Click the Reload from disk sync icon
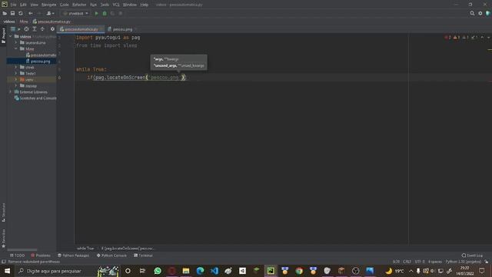This screenshot has width=492, height=277. (21, 14)
